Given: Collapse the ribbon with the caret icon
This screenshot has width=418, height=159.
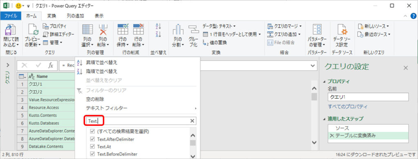Looking at the screenshot, I should tap(405, 16).
